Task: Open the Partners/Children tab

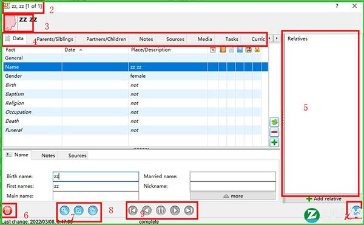Action: [106, 39]
